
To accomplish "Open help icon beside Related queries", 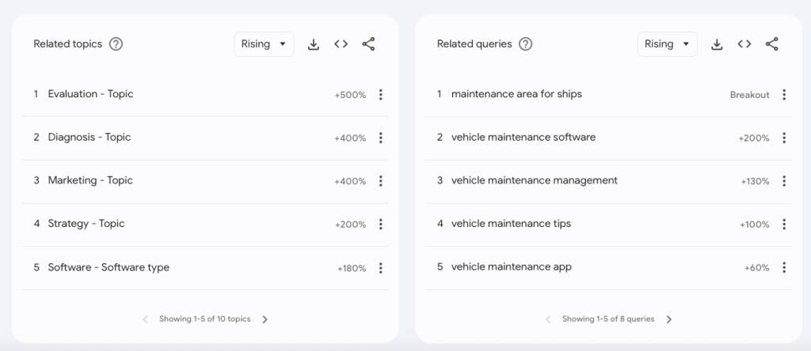I will click(x=525, y=44).
